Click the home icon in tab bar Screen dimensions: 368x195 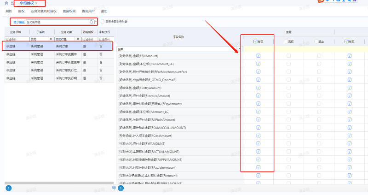(x=6, y=3)
